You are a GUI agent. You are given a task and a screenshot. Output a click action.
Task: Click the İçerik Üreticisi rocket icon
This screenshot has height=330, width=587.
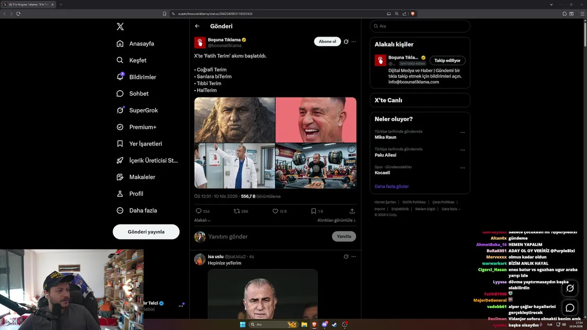pyautogui.click(x=120, y=160)
